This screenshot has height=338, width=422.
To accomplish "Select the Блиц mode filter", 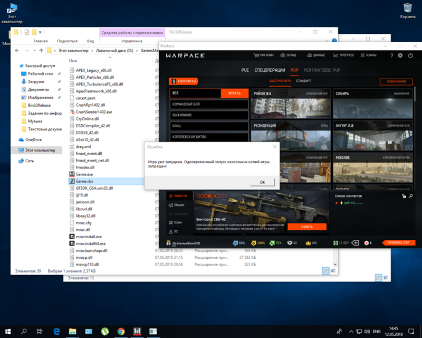I will (x=209, y=126).
